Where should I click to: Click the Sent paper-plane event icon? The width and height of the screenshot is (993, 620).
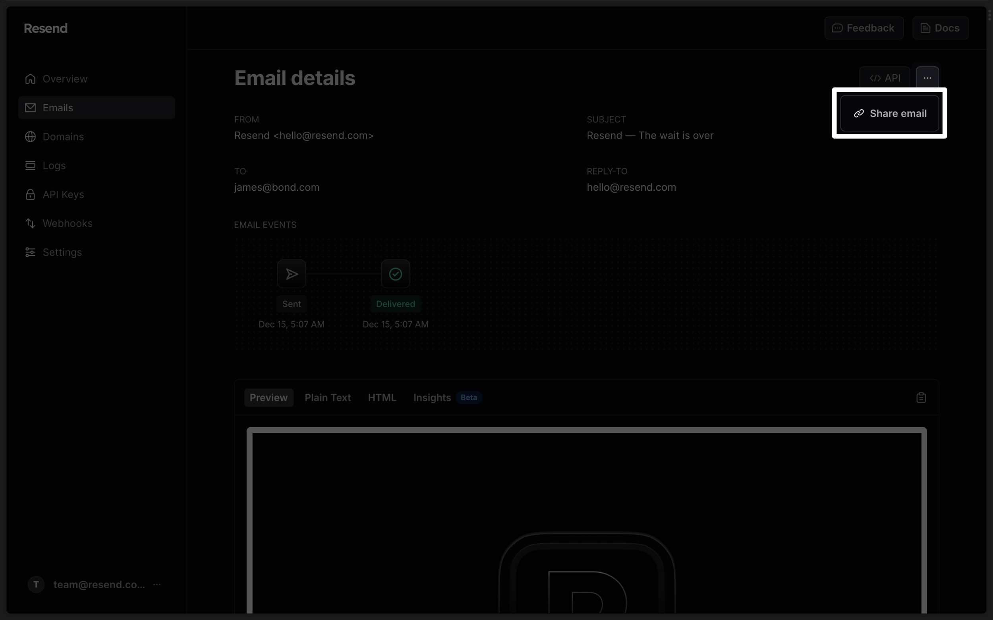292,274
